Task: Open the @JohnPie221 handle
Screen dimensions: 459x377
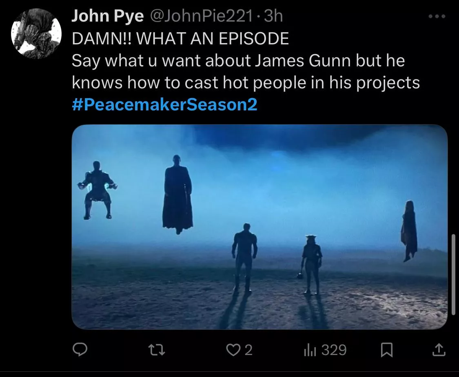Action: 202,15
